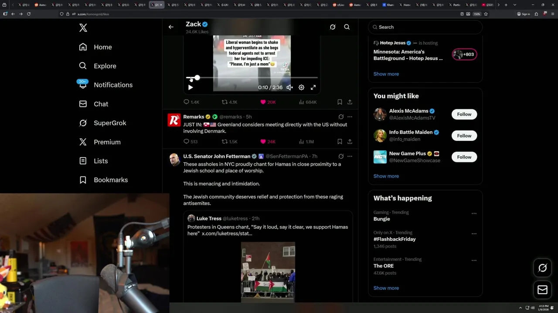Open SuperGrok in the sidebar
This screenshot has width=558, height=313.
coord(102,123)
